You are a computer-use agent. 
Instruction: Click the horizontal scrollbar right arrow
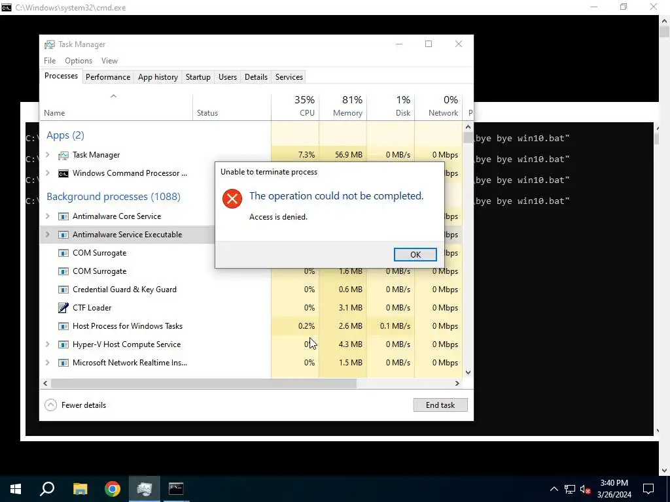[x=457, y=383]
